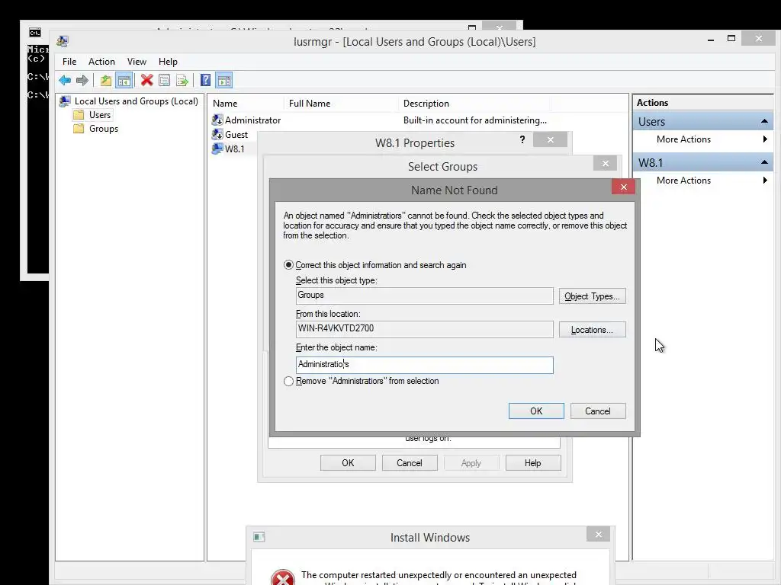
Task: Click "Built-in account for administering..." description text
Action: point(474,120)
